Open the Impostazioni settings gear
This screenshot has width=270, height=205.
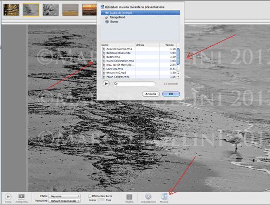148,197
